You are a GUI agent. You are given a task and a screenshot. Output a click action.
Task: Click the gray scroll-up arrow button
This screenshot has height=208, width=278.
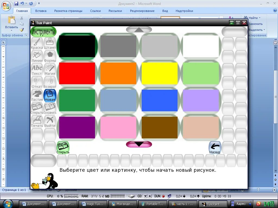click(139, 30)
